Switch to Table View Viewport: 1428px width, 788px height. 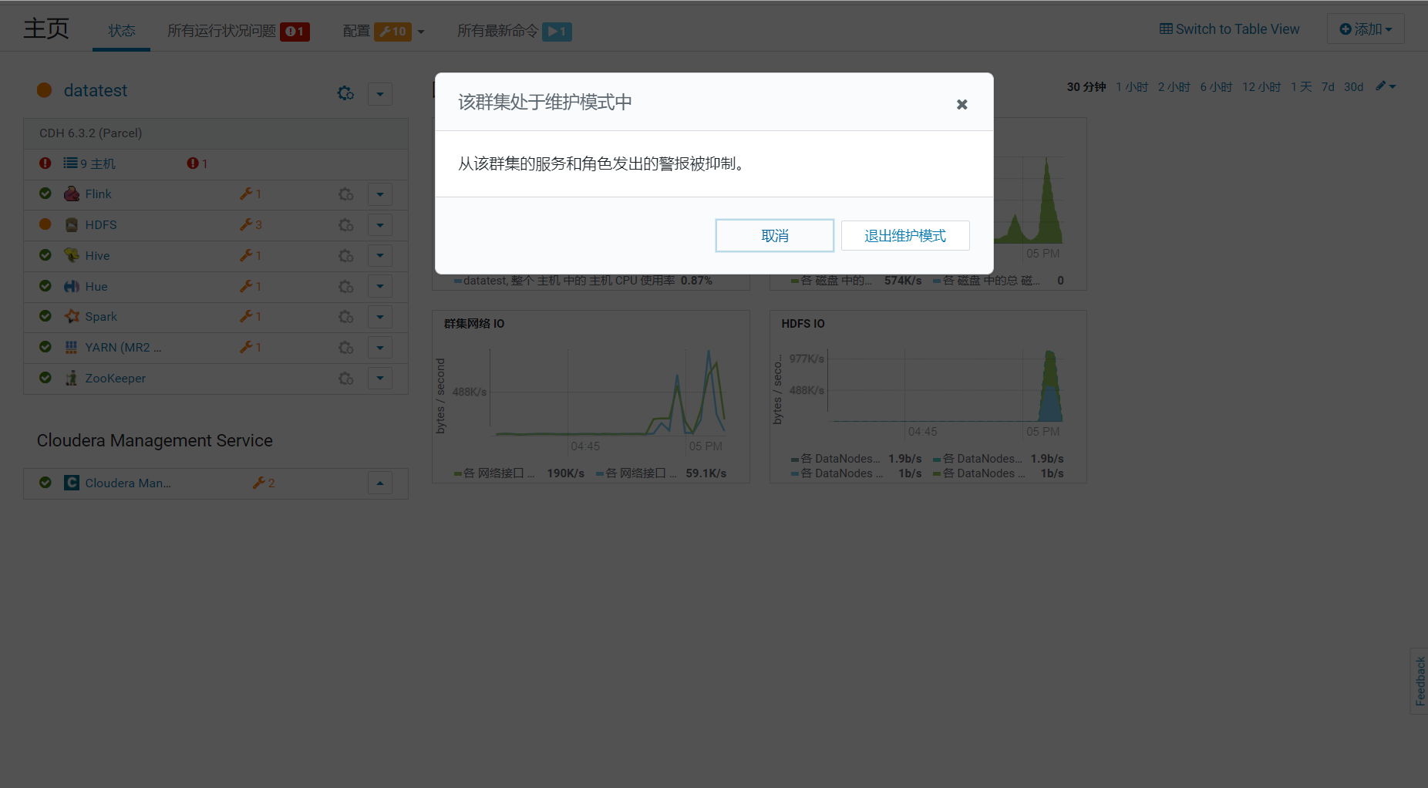click(1229, 29)
